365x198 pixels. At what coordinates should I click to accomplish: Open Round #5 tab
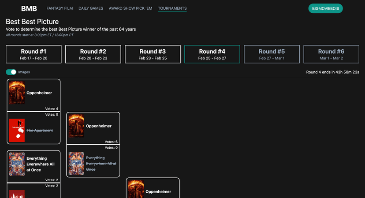(272, 54)
